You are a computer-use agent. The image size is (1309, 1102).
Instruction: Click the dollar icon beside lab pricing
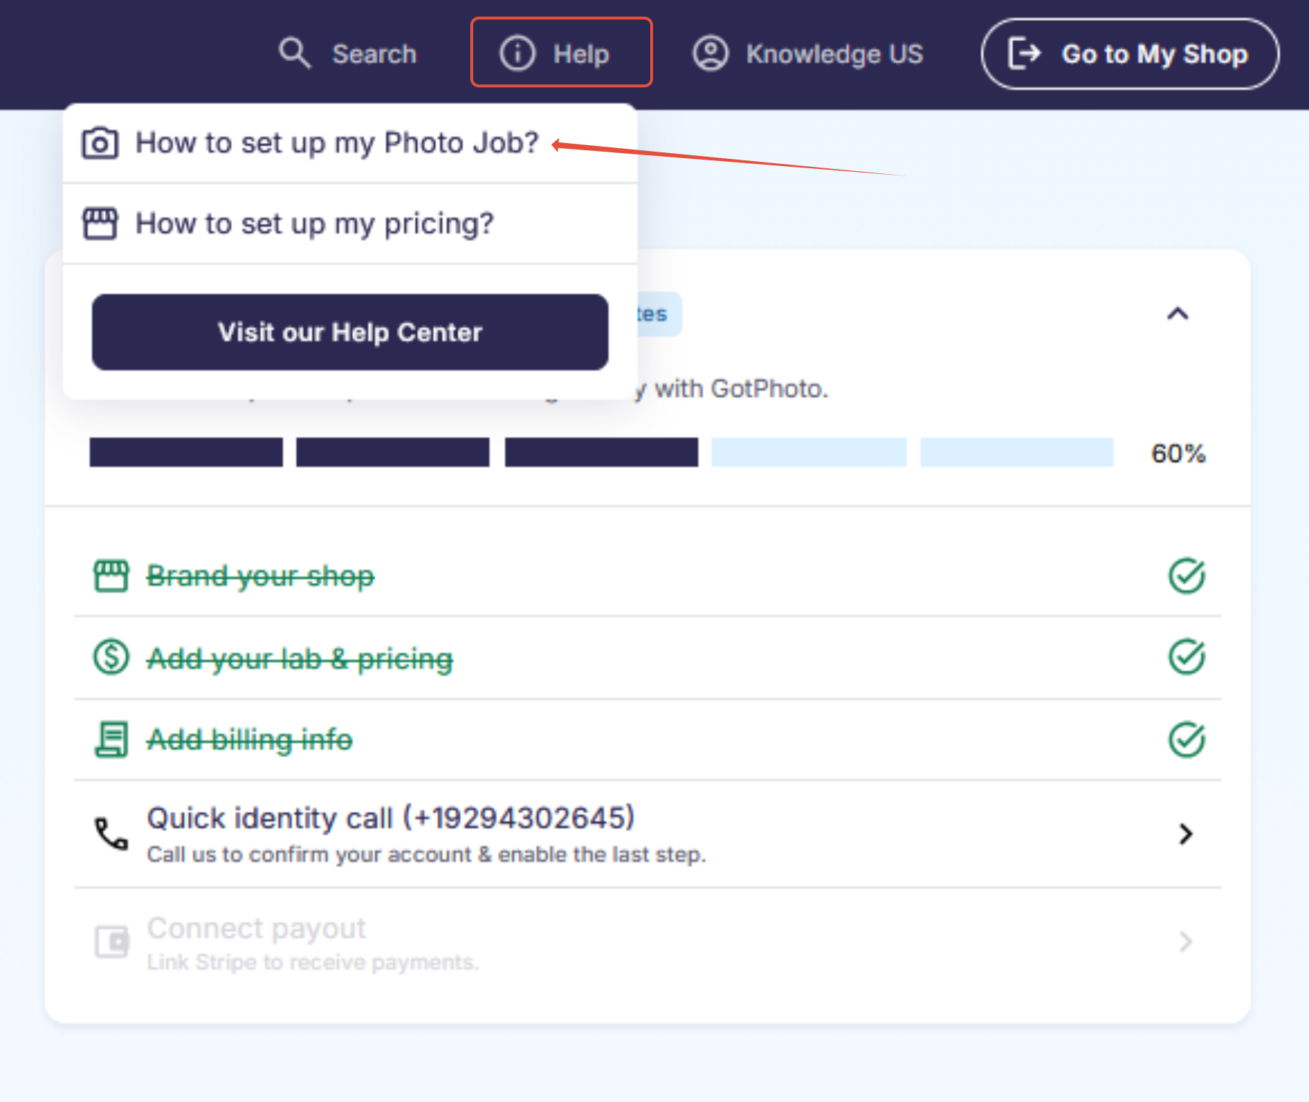coord(111,657)
